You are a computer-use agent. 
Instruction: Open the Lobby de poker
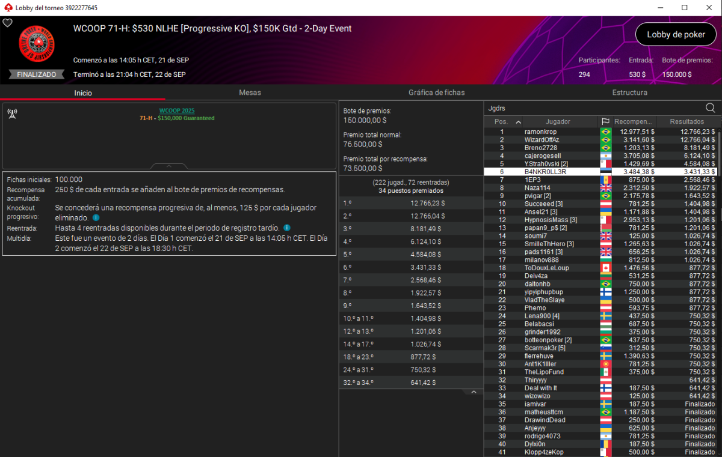(x=676, y=35)
